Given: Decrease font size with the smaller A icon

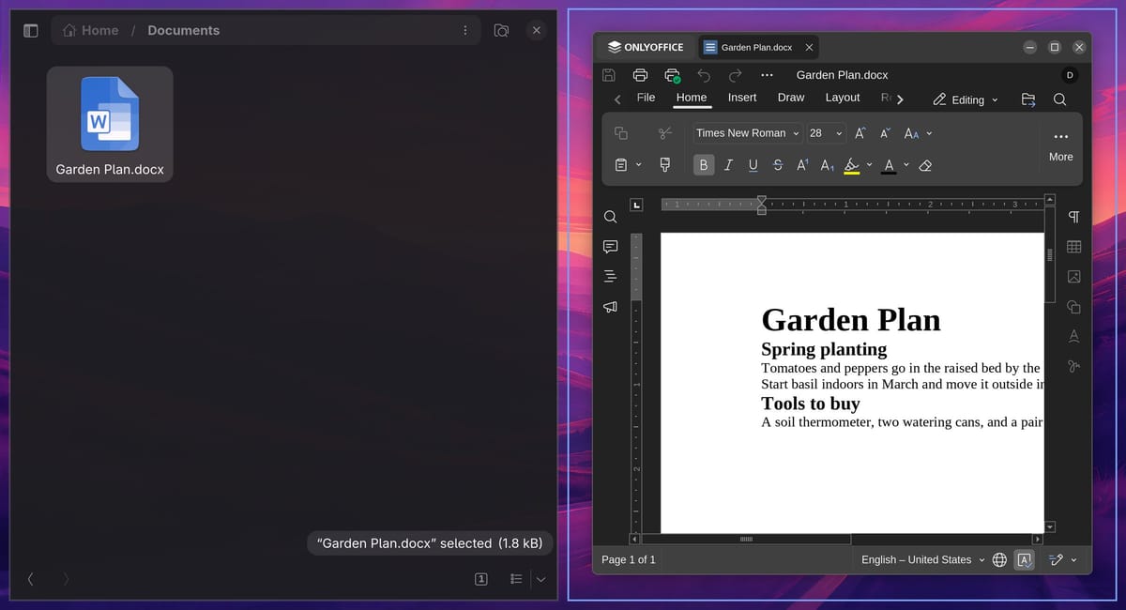Looking at the screenshot, I should point(885,133).
